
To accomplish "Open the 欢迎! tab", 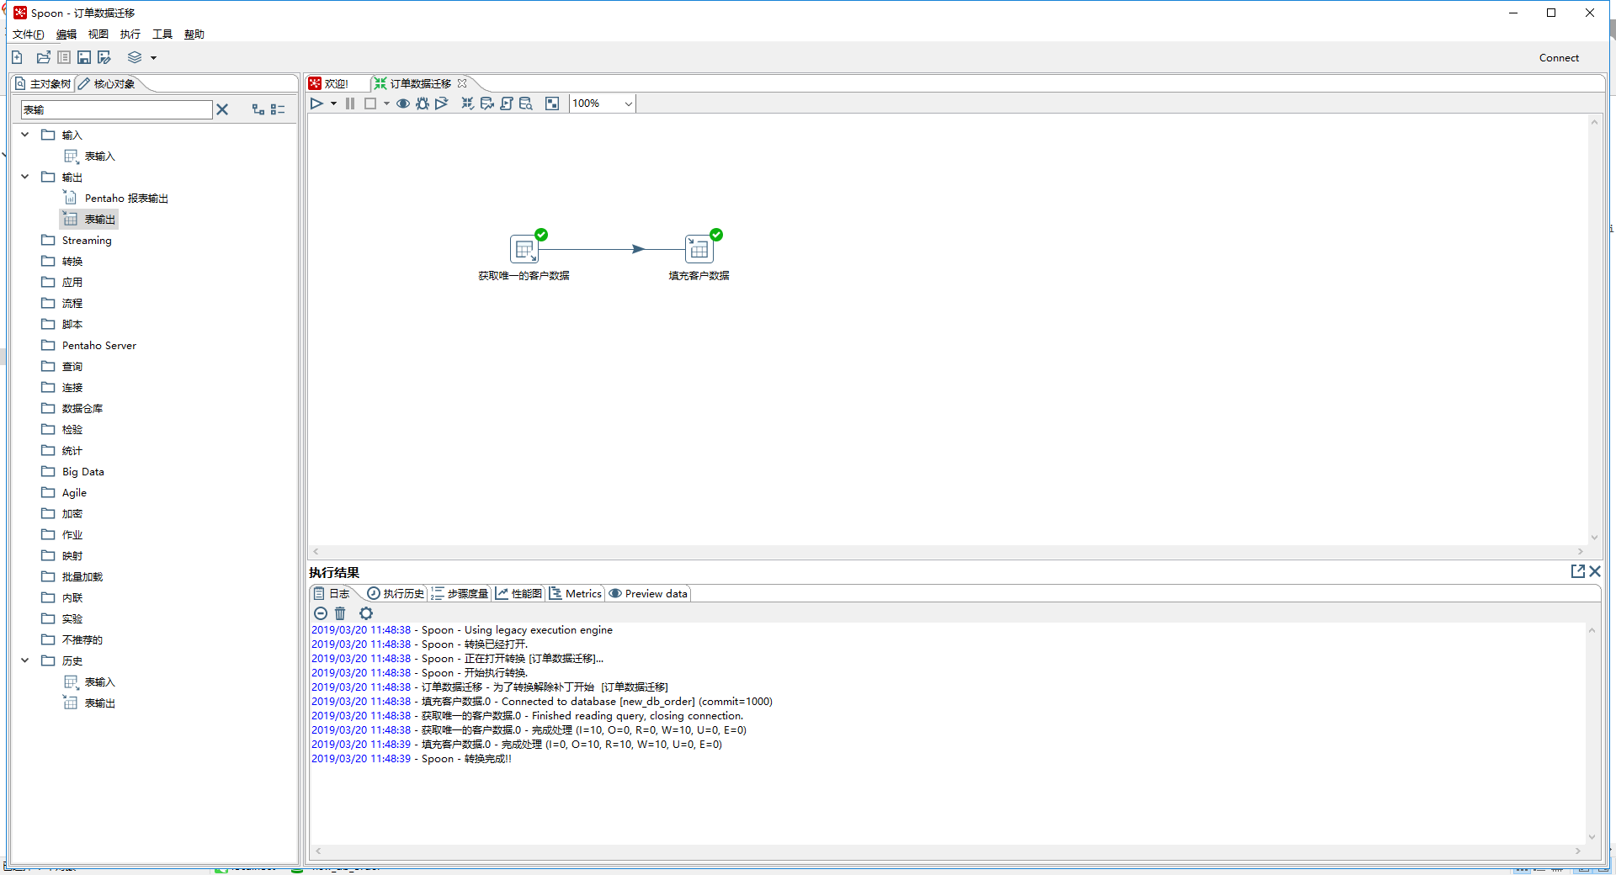I will coord(329,84).
